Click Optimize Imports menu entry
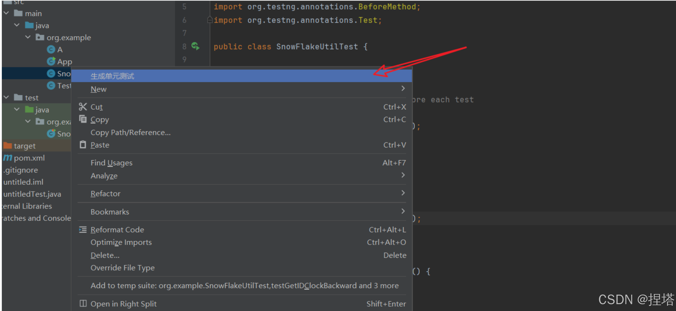The width and height of the screenshot is (676, 311). pos(121,242)
